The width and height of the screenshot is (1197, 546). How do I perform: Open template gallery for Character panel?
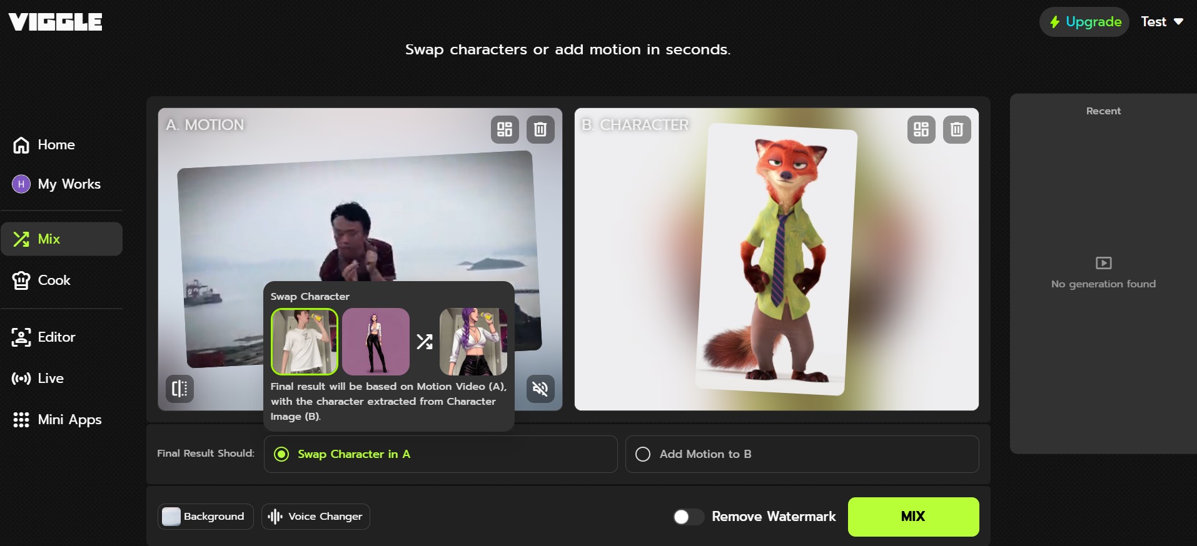921,129
